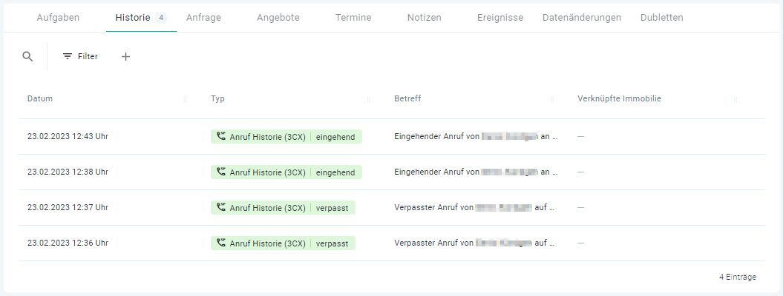Screen dimensions: 783x296
Task: Go to the Termine tab
Action: pos(353,18)
